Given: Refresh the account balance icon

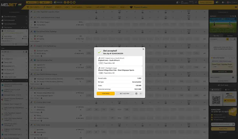Looking at the screenshot, I should pos(196,2).
